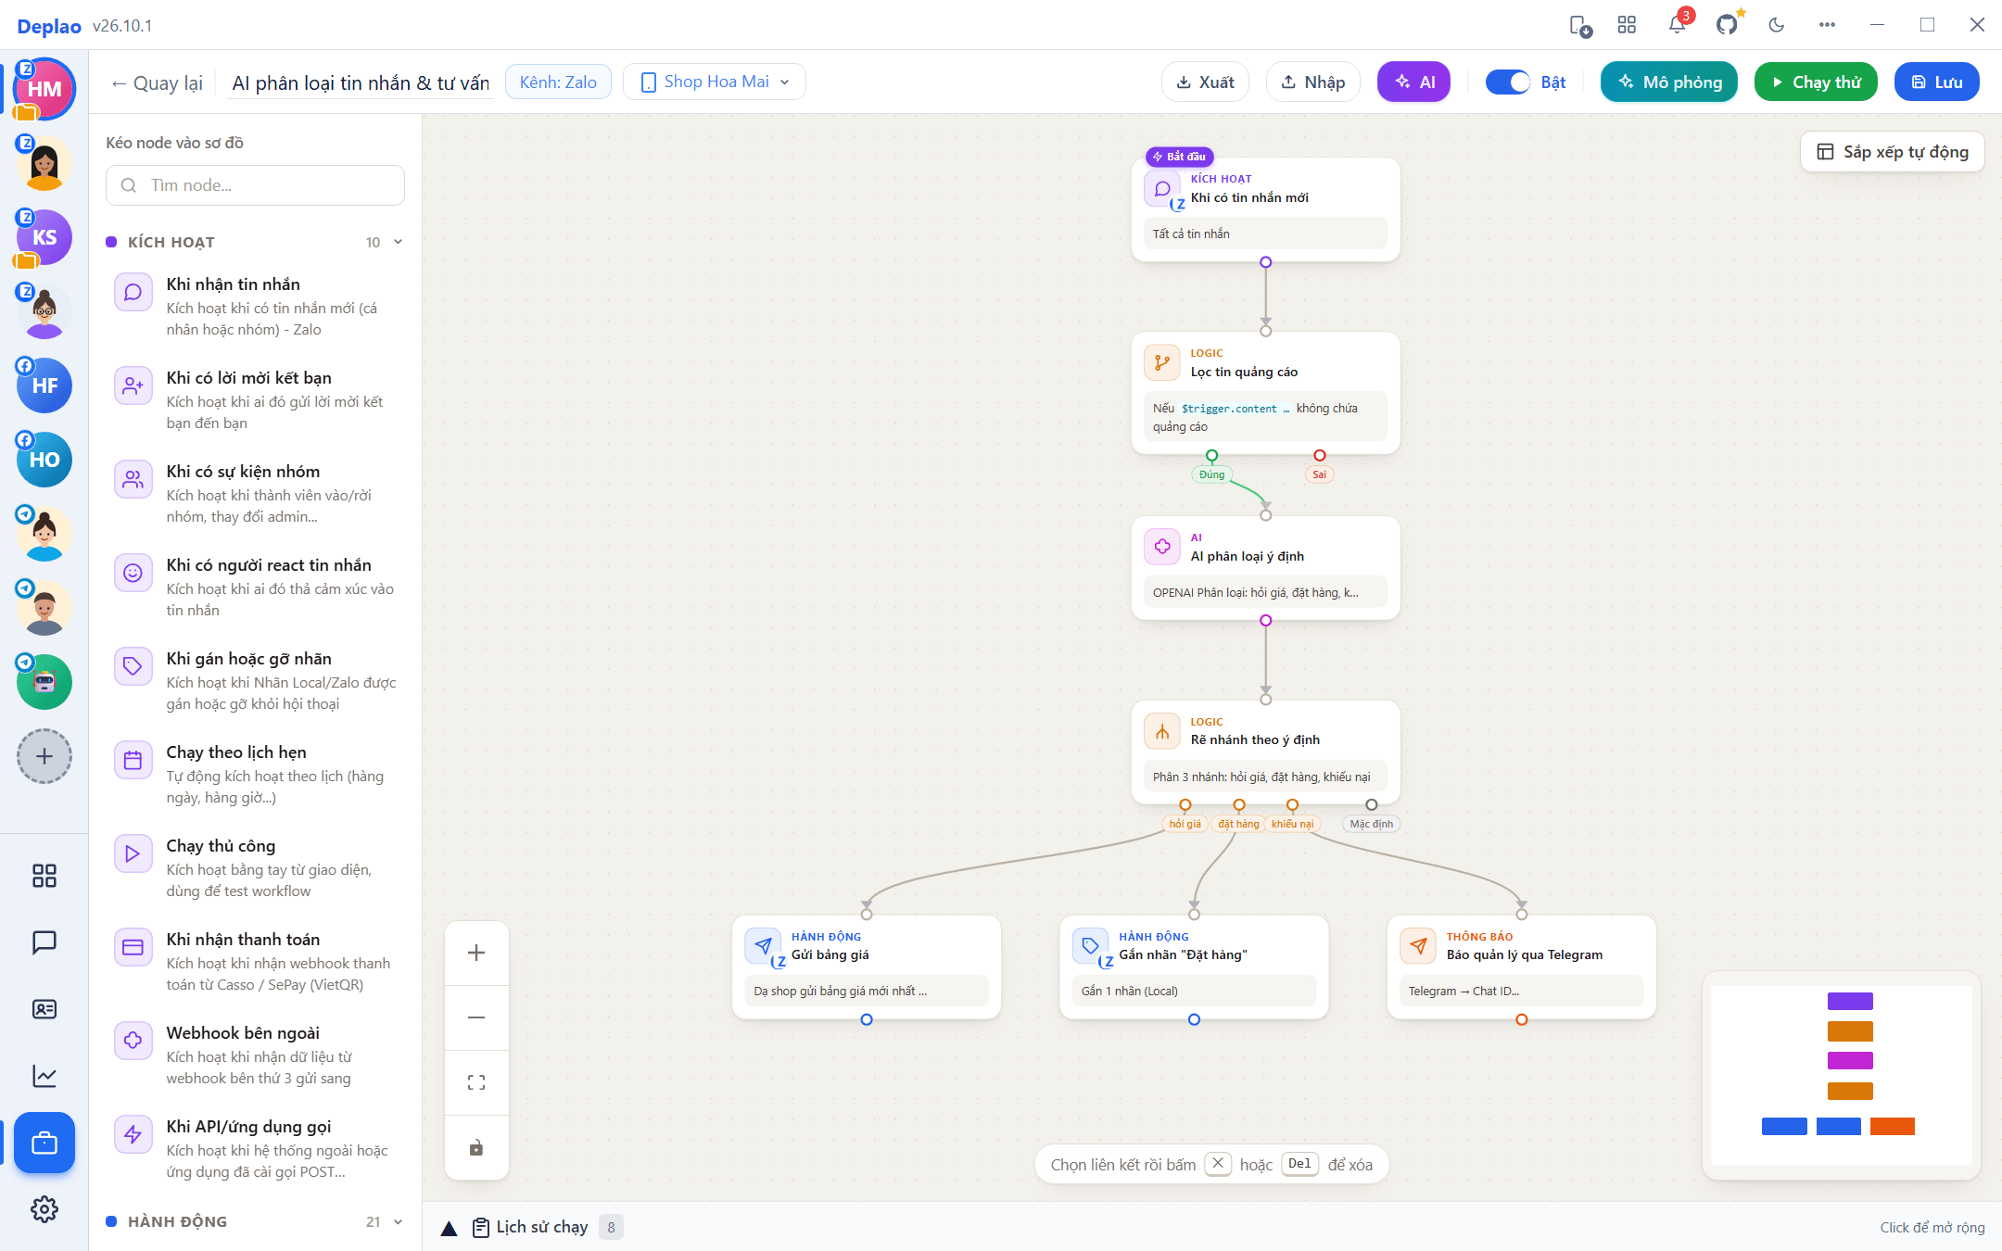Expand the run history panel triangle
Image resolution: width=2002 pixels, height=1251 pixels.
pyautogui.click(x=449, y=1228)
